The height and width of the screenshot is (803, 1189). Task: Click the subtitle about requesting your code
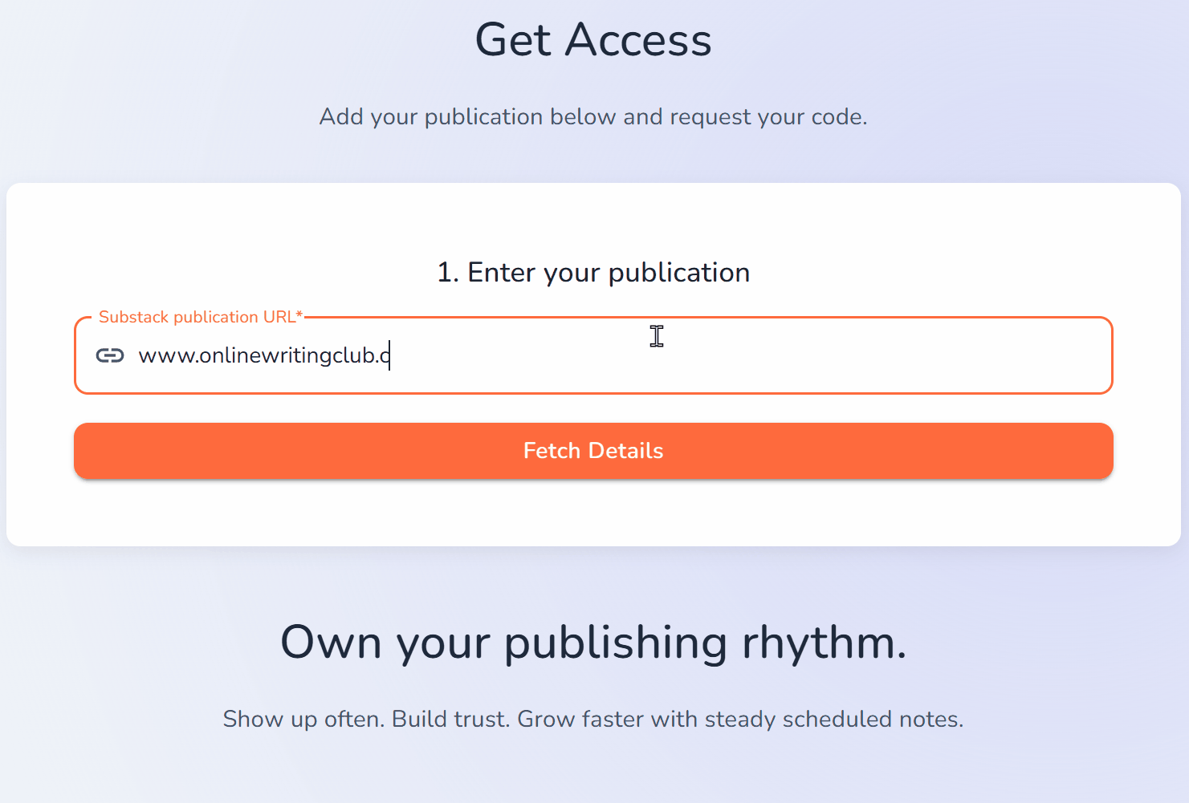coord(593,116)
